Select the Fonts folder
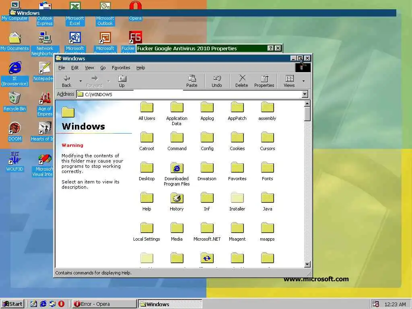This screenshot has width=412, height=309. (x=268, y=171)
